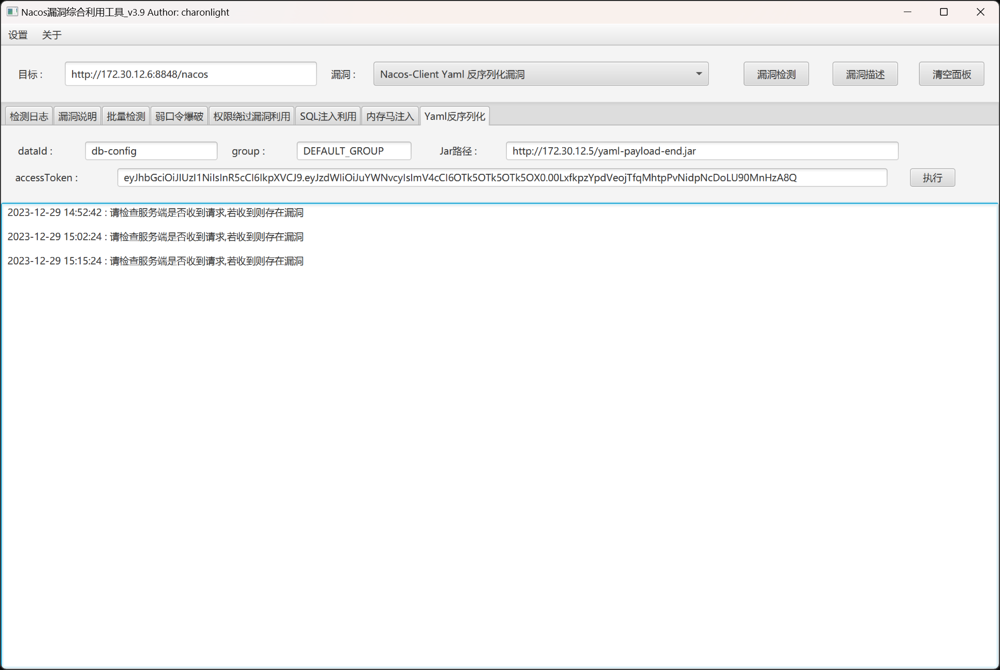Select the 弱口令爆破 tab

[x=179, y=116]
